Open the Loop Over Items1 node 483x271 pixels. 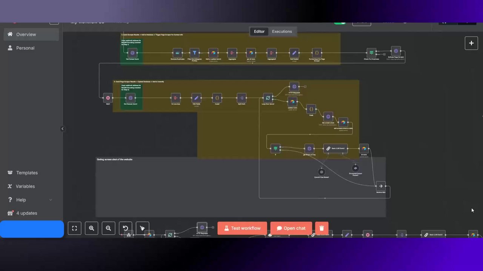pos(268,98)
